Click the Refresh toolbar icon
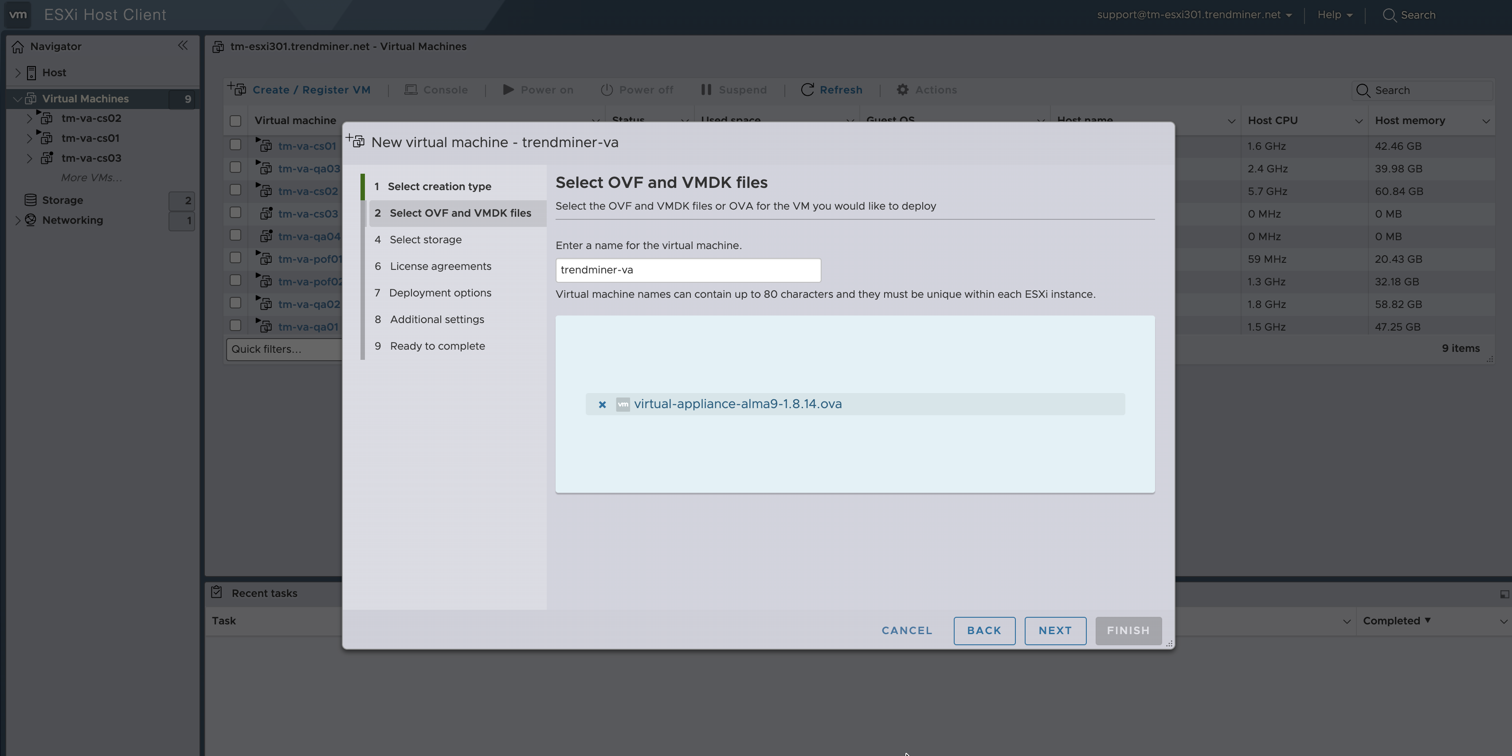The width and height of the screenshot is (1512, 756). [807, 90]
